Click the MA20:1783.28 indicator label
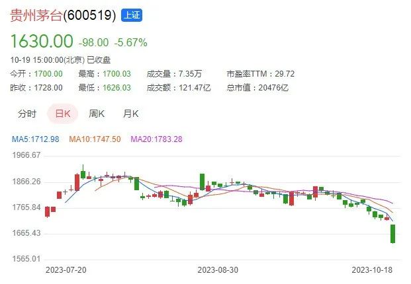 [x=156, y=139]
